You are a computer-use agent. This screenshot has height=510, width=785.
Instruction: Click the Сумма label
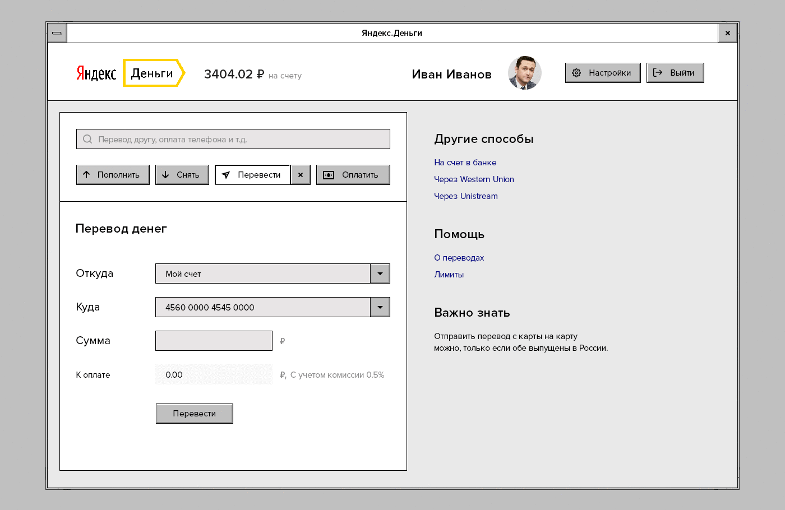pos(93,341)
